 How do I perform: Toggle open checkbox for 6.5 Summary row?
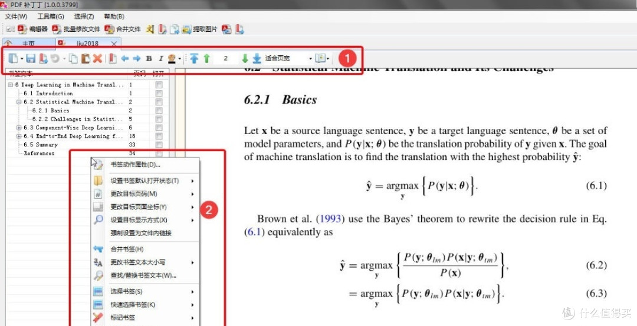(159, 145)
